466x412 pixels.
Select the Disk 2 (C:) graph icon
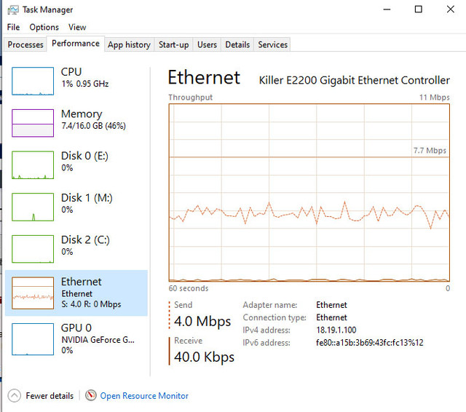pos(33,249)
